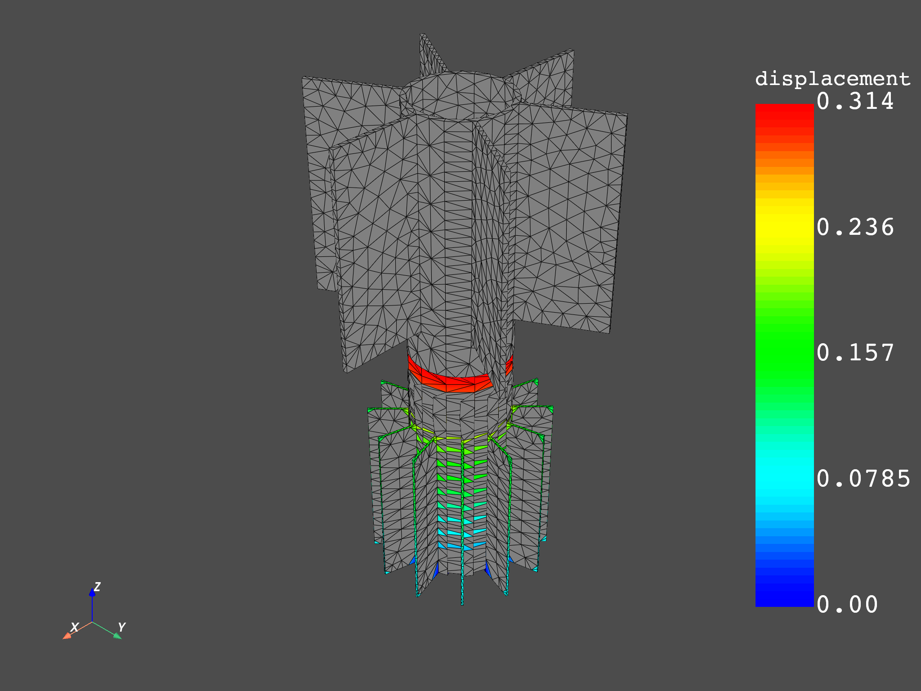The width and height of the screenshot is (921, 691).
Task: Click the 0.0785 scale label
Action: click(863, 479)
